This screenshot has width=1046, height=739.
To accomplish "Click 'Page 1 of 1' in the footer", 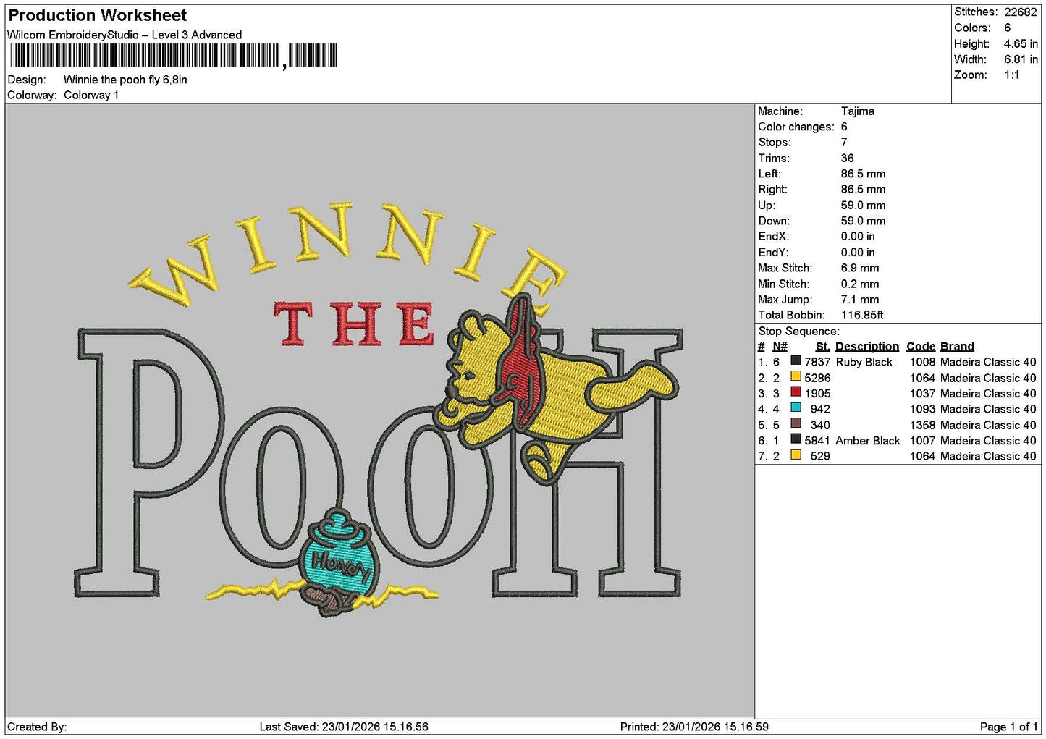I will click(1009, 727).
